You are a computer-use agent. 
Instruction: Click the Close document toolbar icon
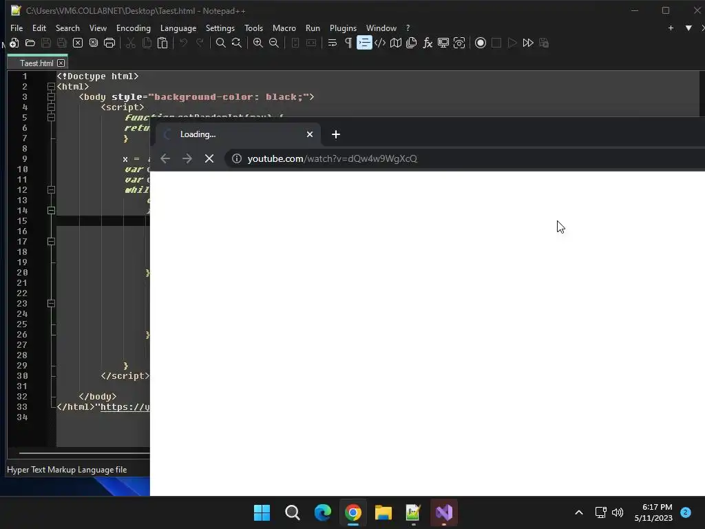tap(78, 43)
